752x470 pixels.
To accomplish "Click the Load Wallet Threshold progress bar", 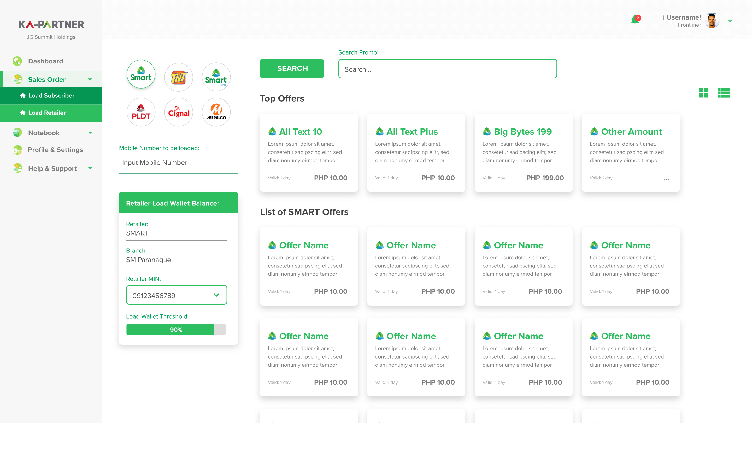I will click(176, 330).
